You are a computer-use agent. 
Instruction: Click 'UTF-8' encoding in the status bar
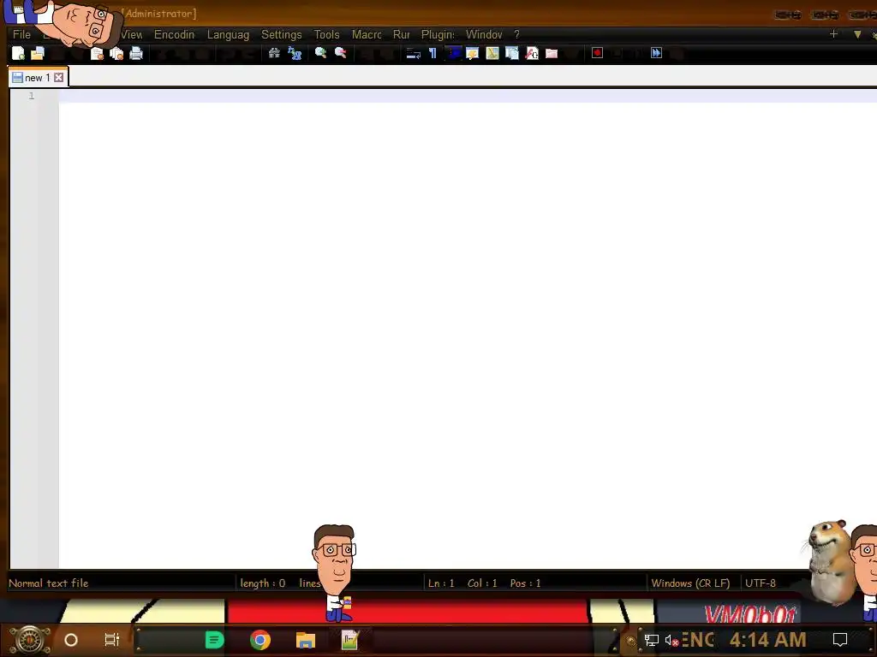tap(761, 583)
